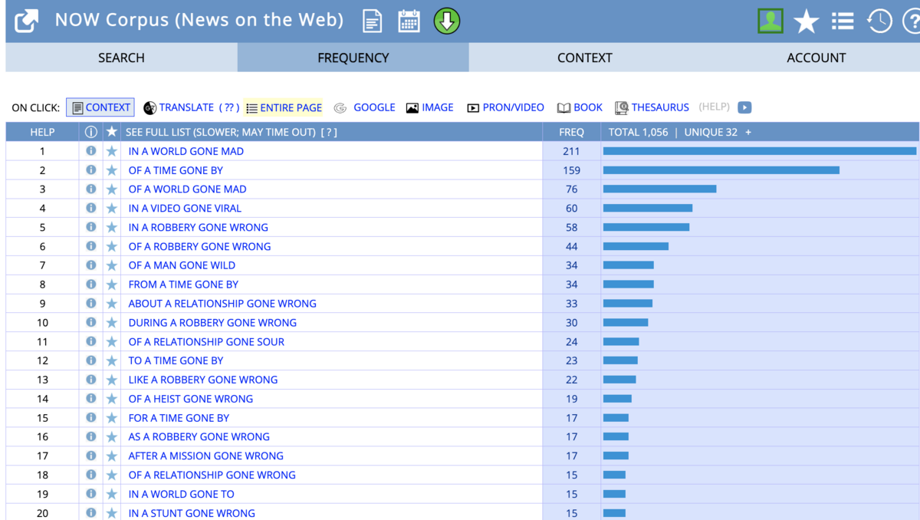The width and height of the screenshot is (920, 520).
Task: Open the list icon in header
Action: point(843,21)
